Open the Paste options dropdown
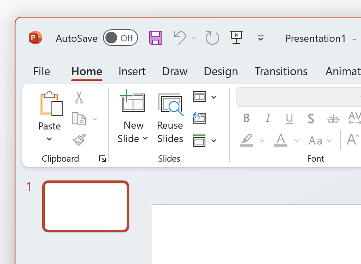Viewport: 361px width, 264px height. coord(49,138)
